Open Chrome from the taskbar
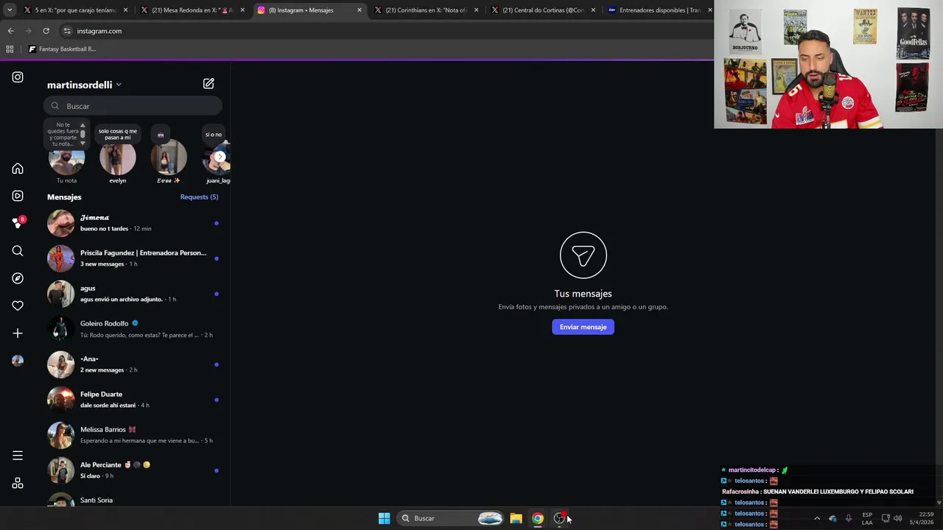943x530 pixels. click(x=538, y=518)
